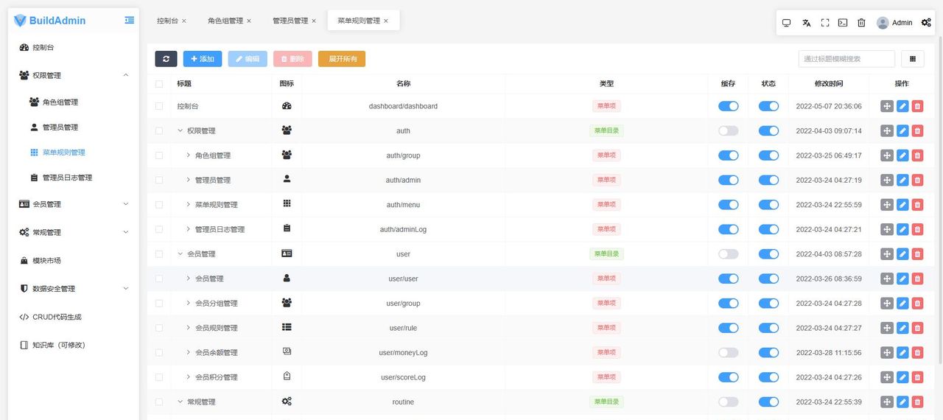Viewport: 943px width, 420px height.
Task: Expand the 角色组管理 table row
Action: pos(189,155)
